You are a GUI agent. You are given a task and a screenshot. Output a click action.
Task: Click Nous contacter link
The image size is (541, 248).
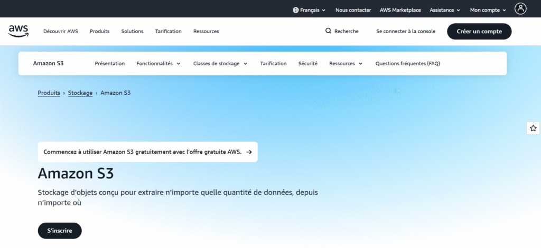pos(353,11)
